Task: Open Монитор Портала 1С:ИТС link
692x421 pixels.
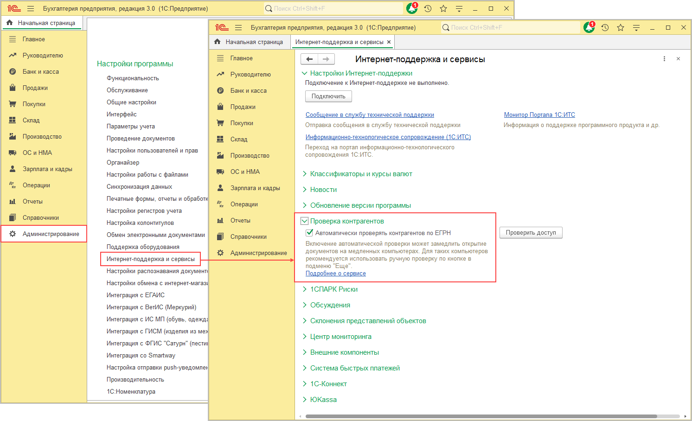Action: point(539,115)
